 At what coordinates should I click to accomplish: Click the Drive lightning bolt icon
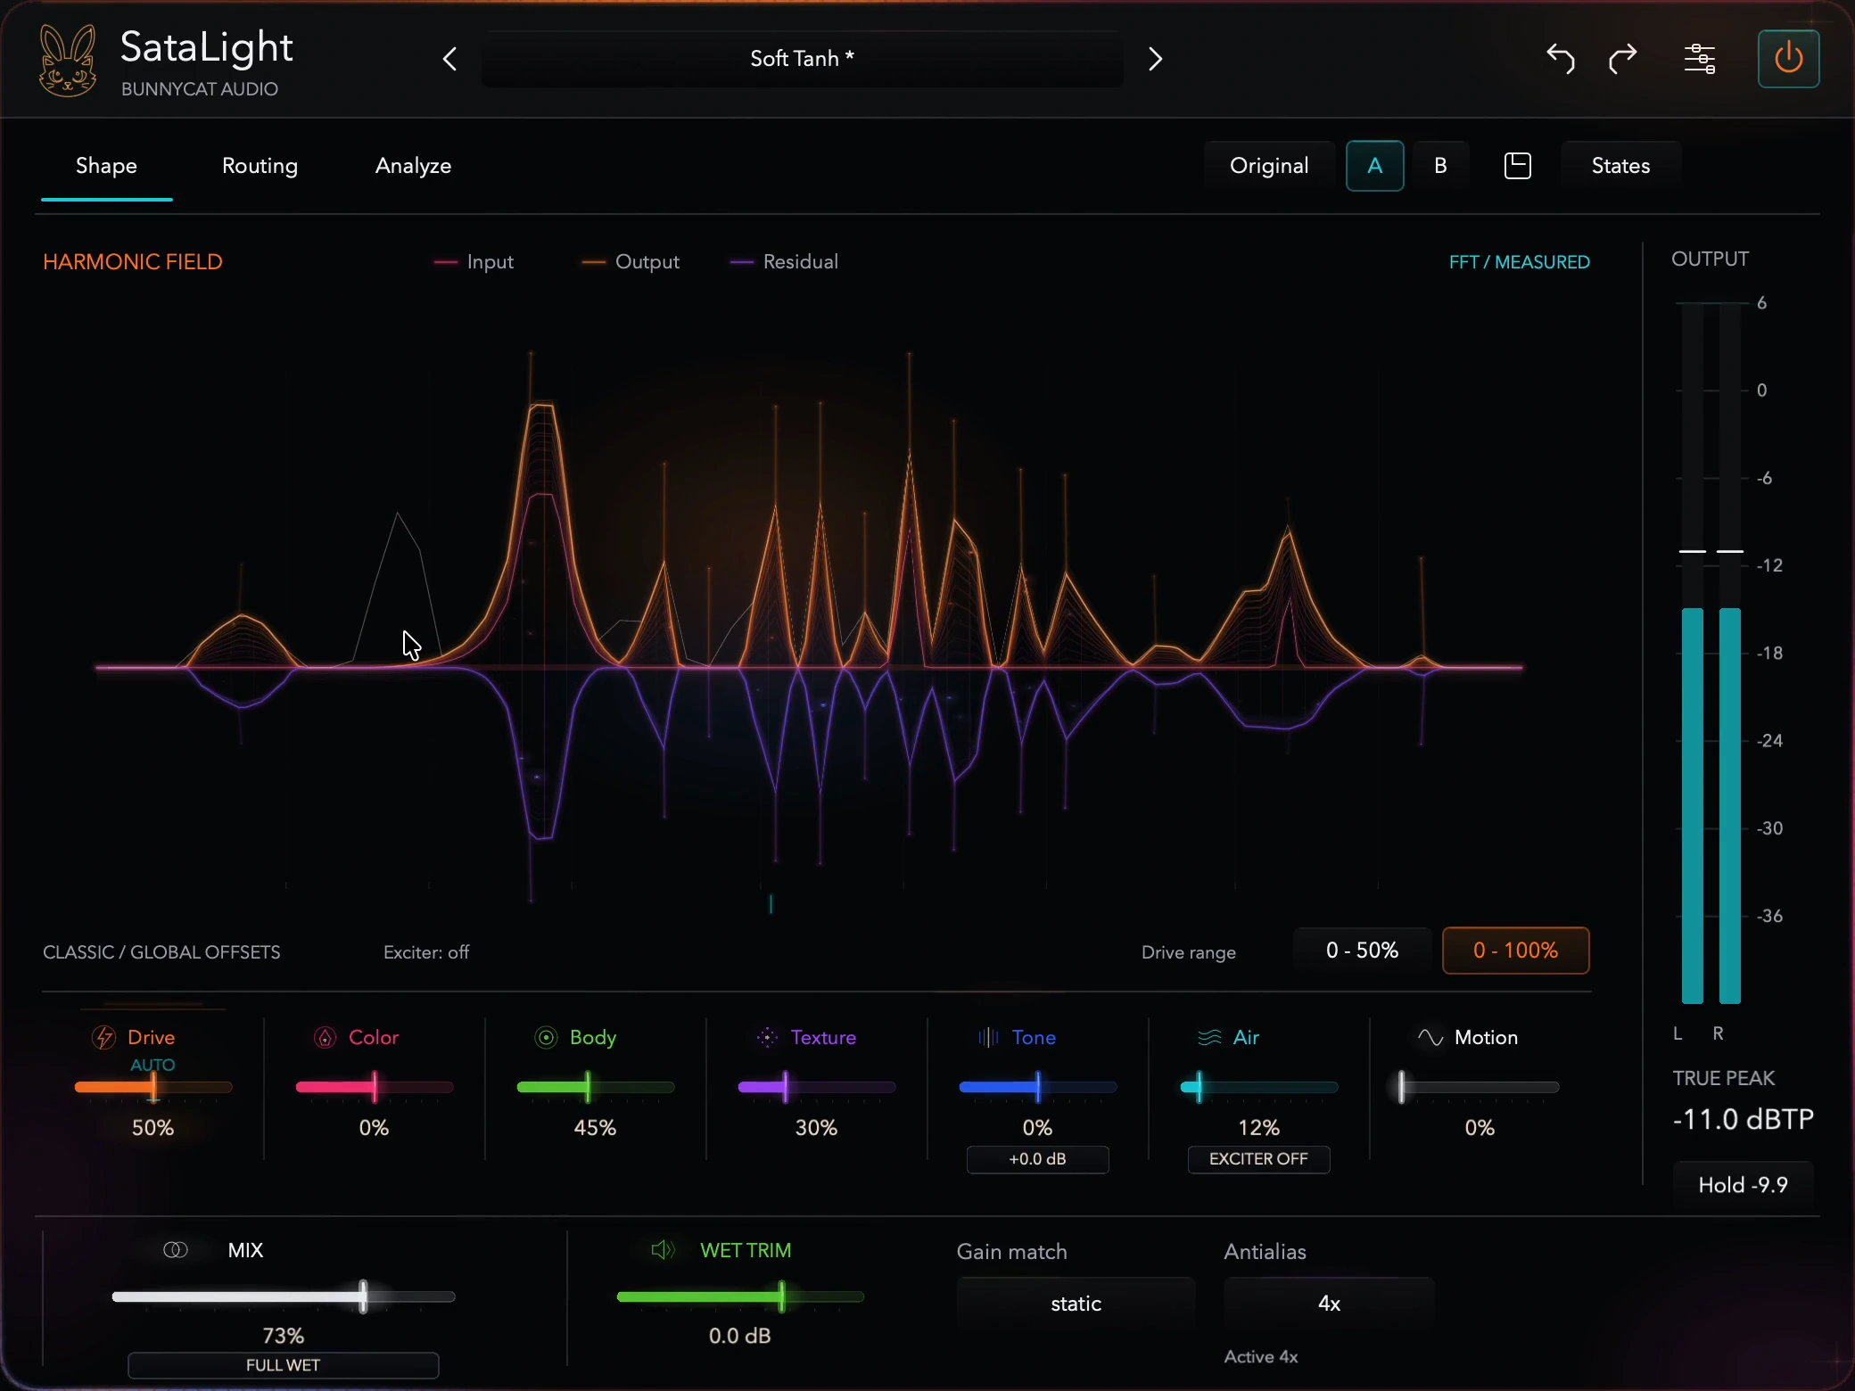coord(103,1037)
